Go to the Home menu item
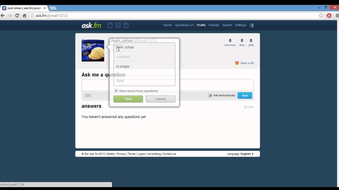339x190 pixels. (168, 25)
